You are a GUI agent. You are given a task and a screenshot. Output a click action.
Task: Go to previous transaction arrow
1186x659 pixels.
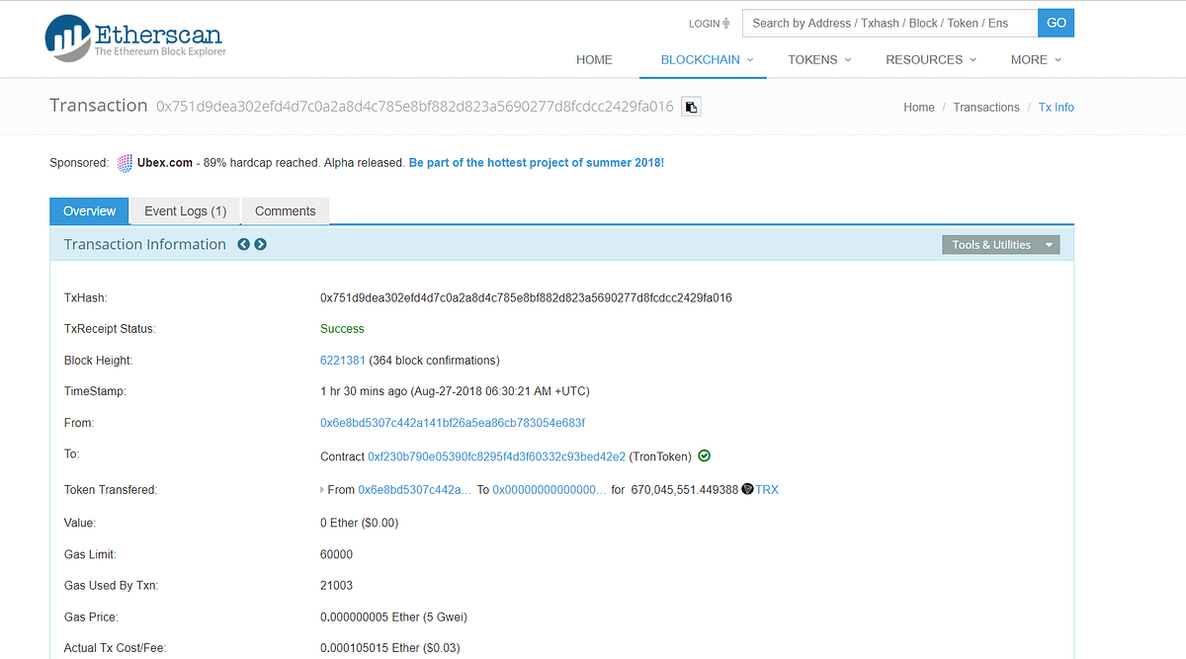click(243, 244)
